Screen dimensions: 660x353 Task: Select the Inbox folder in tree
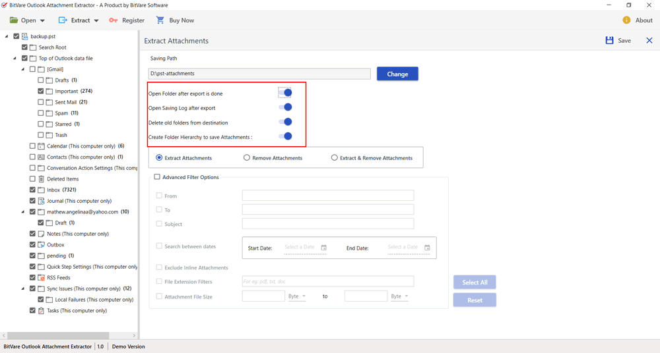tap(53, 190)
